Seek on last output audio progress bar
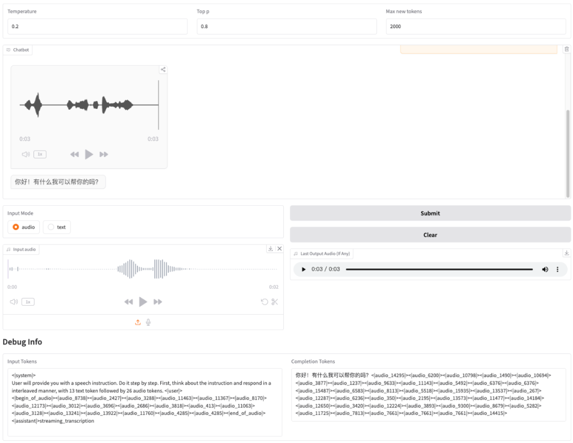This screenshot has width=573, height=443. tap(439, 270)
